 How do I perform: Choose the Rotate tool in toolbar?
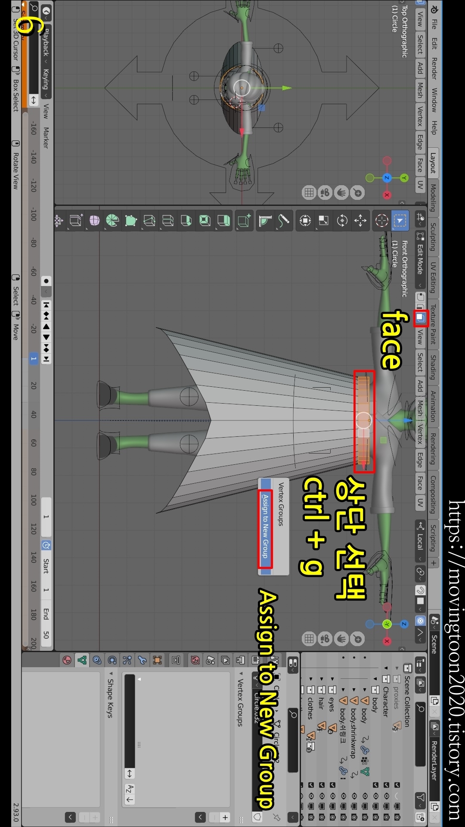342,221
